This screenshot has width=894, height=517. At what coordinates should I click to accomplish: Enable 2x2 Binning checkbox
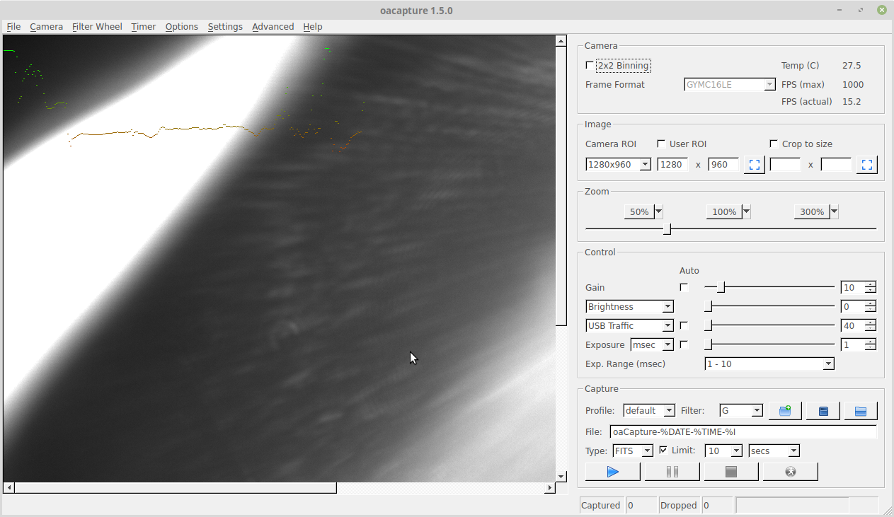click(590, 66)
